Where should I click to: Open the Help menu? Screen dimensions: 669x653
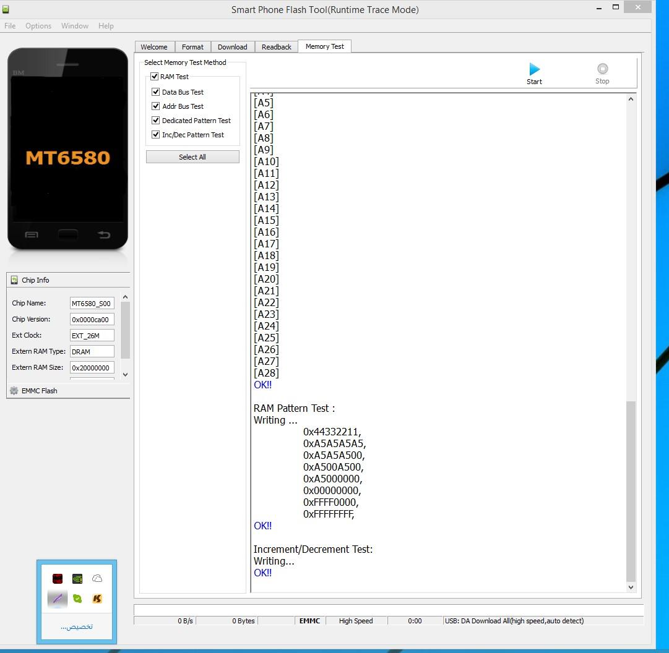tap(106, 25)
